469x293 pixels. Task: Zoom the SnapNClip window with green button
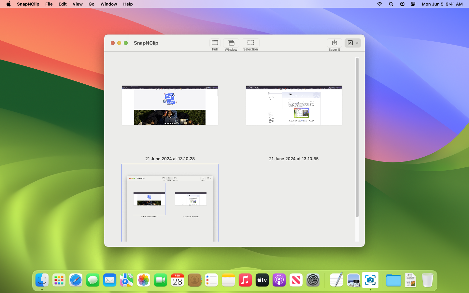pos(126,43)
